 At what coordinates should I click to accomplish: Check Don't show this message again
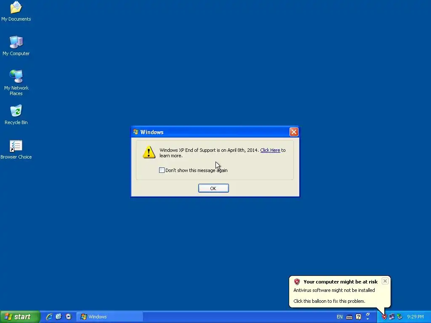tap(162, 170)
